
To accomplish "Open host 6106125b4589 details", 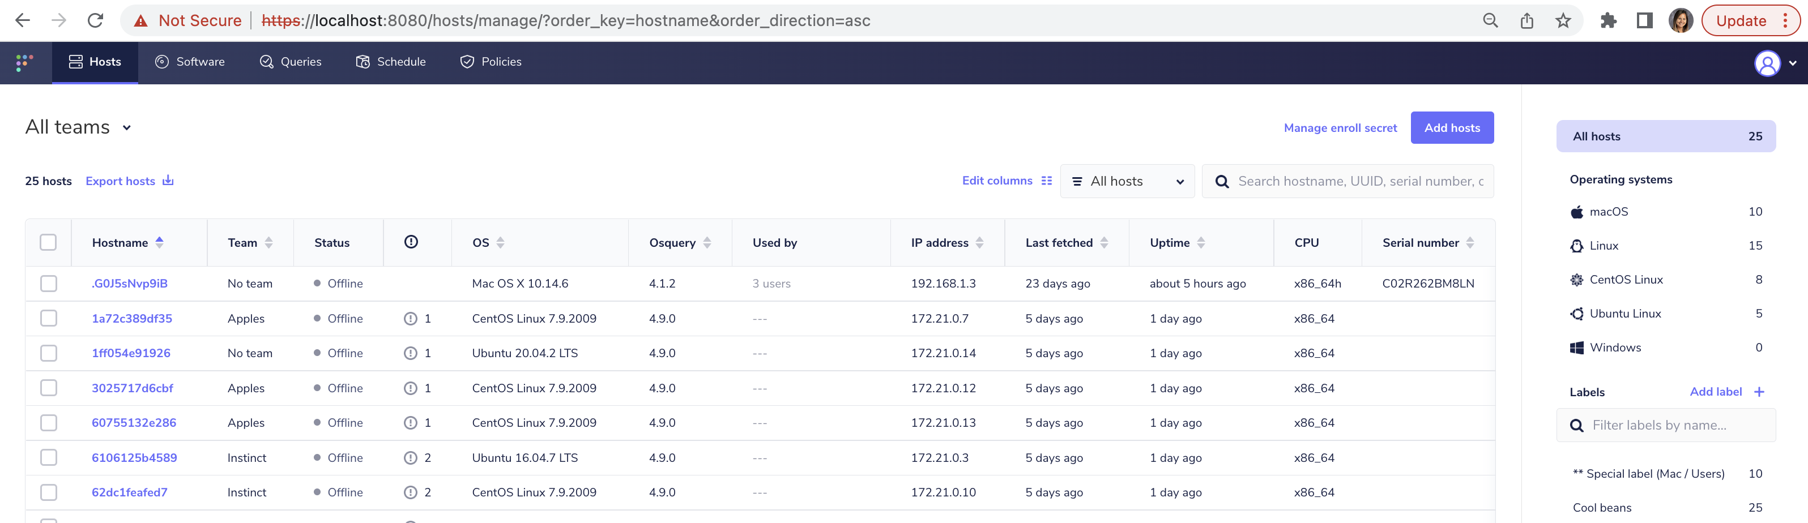I will point(134,458).
